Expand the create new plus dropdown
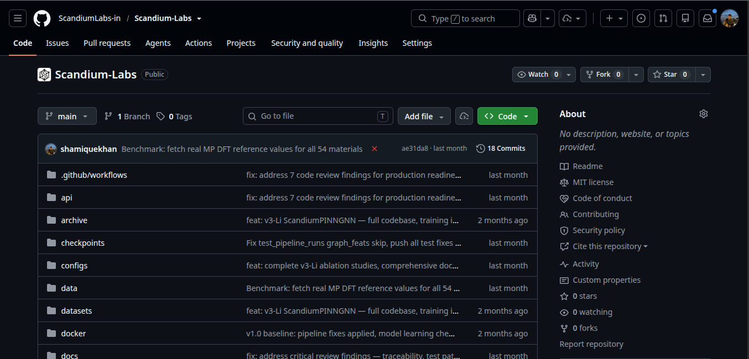749x359 pixels. [614, 18]
